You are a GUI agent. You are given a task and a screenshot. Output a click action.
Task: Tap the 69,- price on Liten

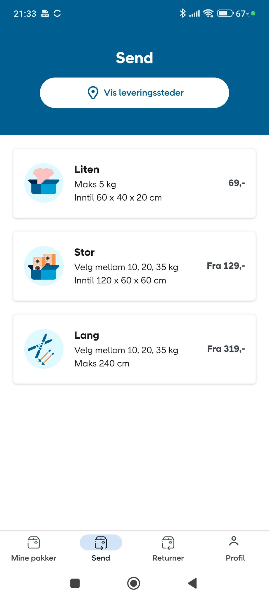[x=236, y=183]
